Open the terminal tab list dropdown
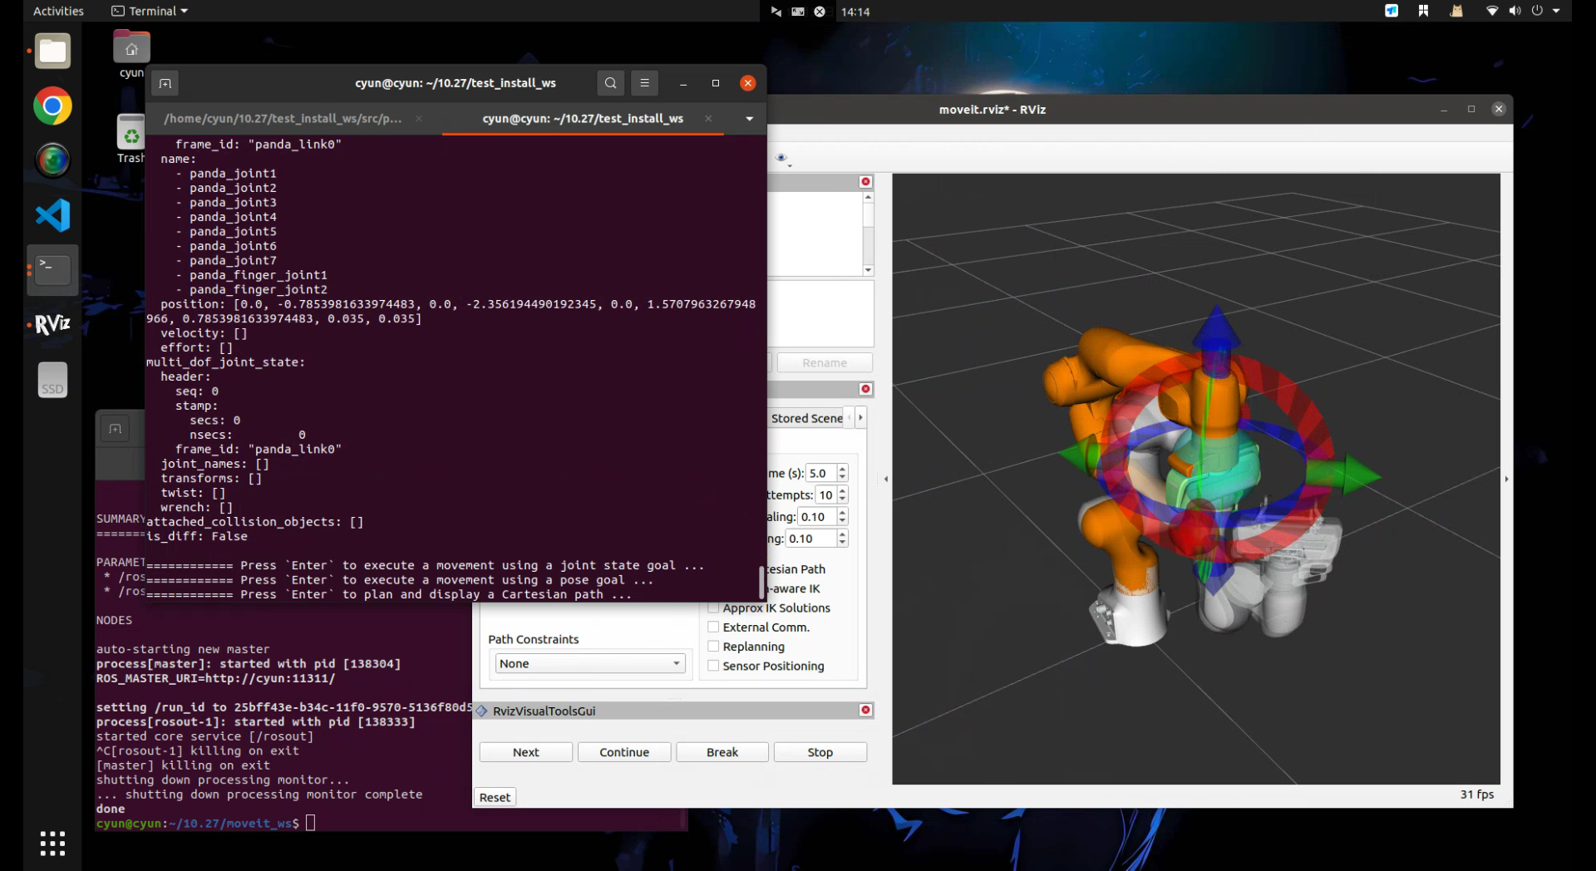 click(x=750, y=119)
